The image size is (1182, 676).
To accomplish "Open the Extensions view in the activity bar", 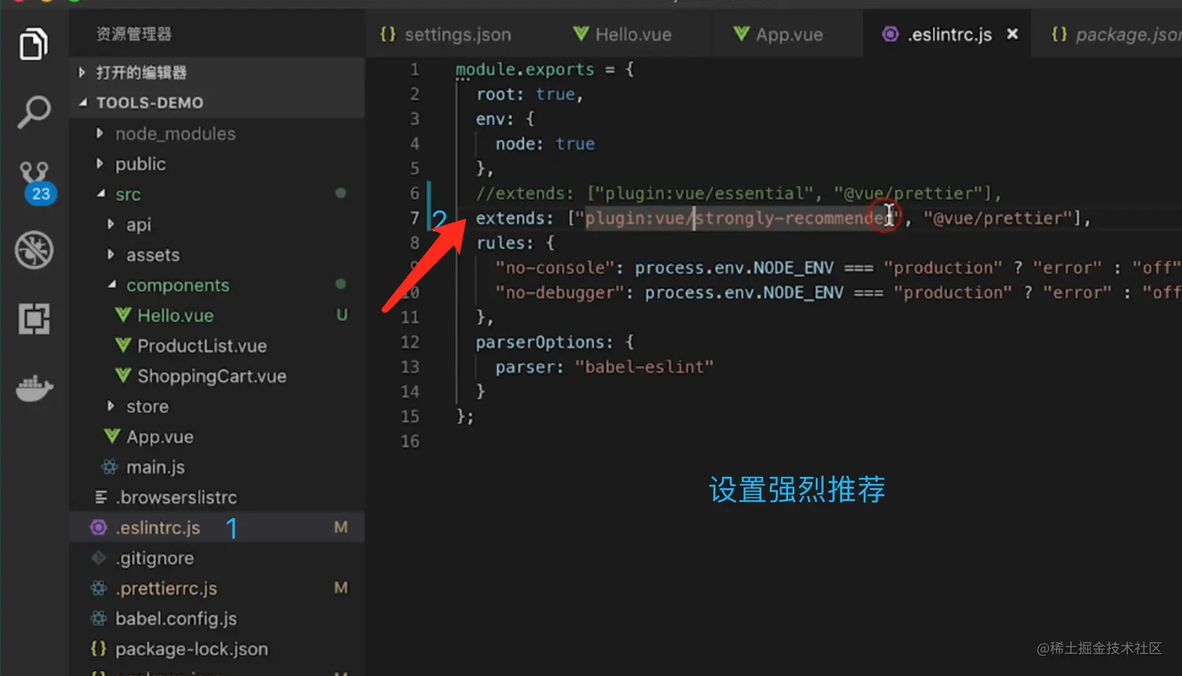I will click(x=34, y=319).
